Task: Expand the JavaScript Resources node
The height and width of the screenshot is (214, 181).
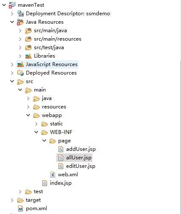Action: pyautogui.click(x=12, y=64)
